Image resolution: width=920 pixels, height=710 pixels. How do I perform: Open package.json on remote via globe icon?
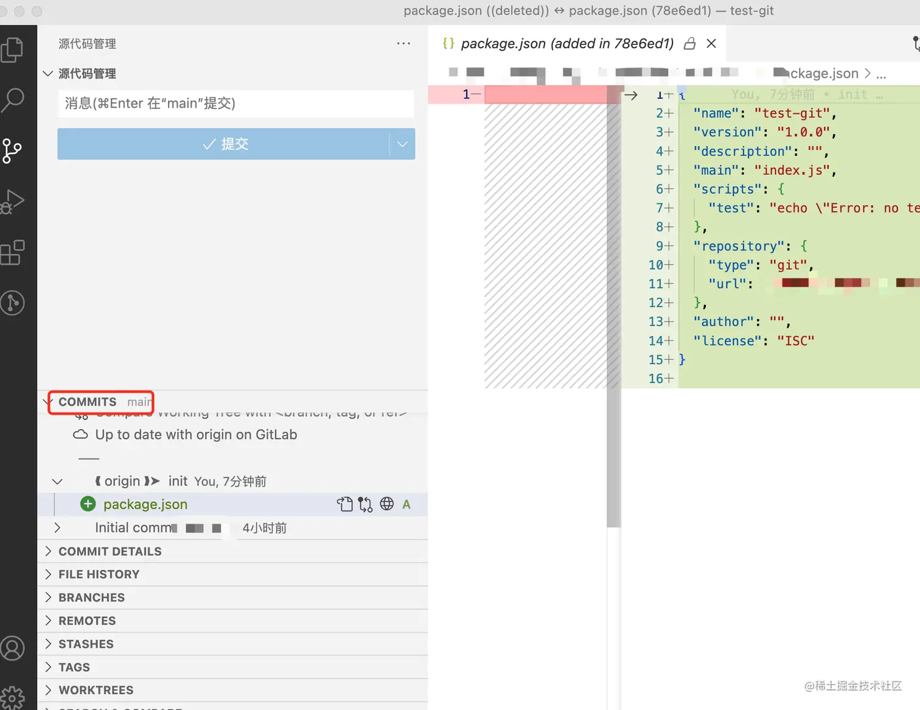point(386,504)
